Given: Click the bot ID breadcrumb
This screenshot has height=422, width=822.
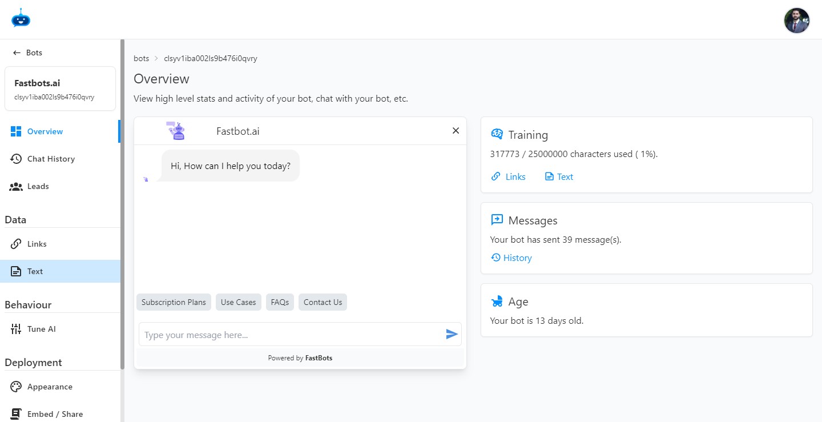Looking at the screenshot, I should click(x=211, y=58).
